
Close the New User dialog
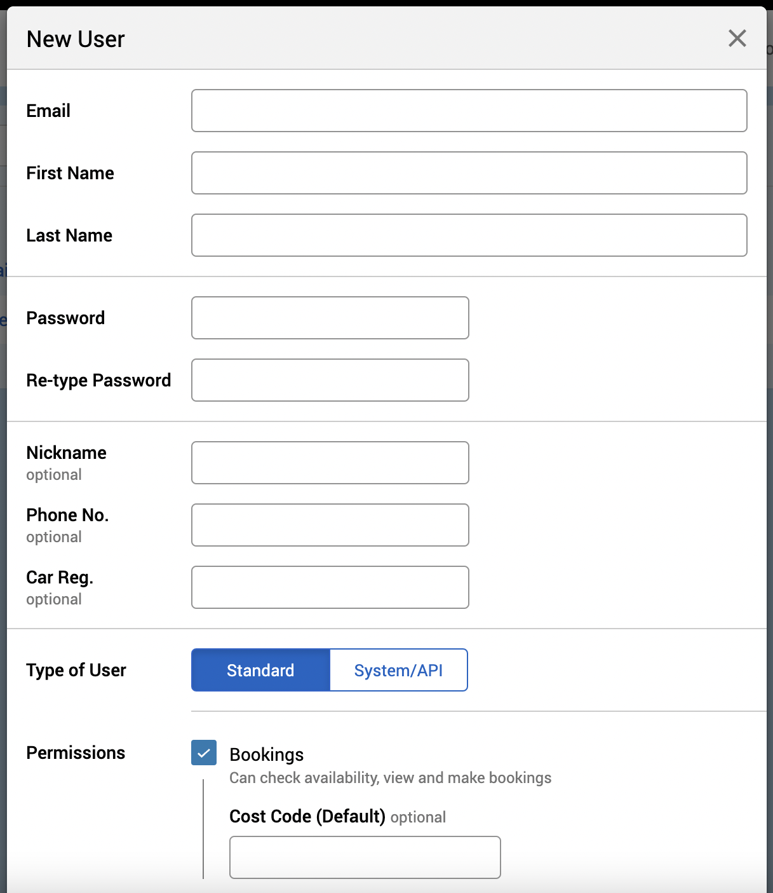tap(737, 39)
